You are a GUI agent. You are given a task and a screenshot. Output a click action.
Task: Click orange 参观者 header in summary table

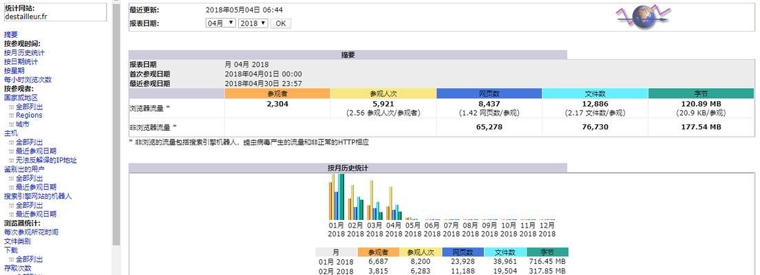277,93
